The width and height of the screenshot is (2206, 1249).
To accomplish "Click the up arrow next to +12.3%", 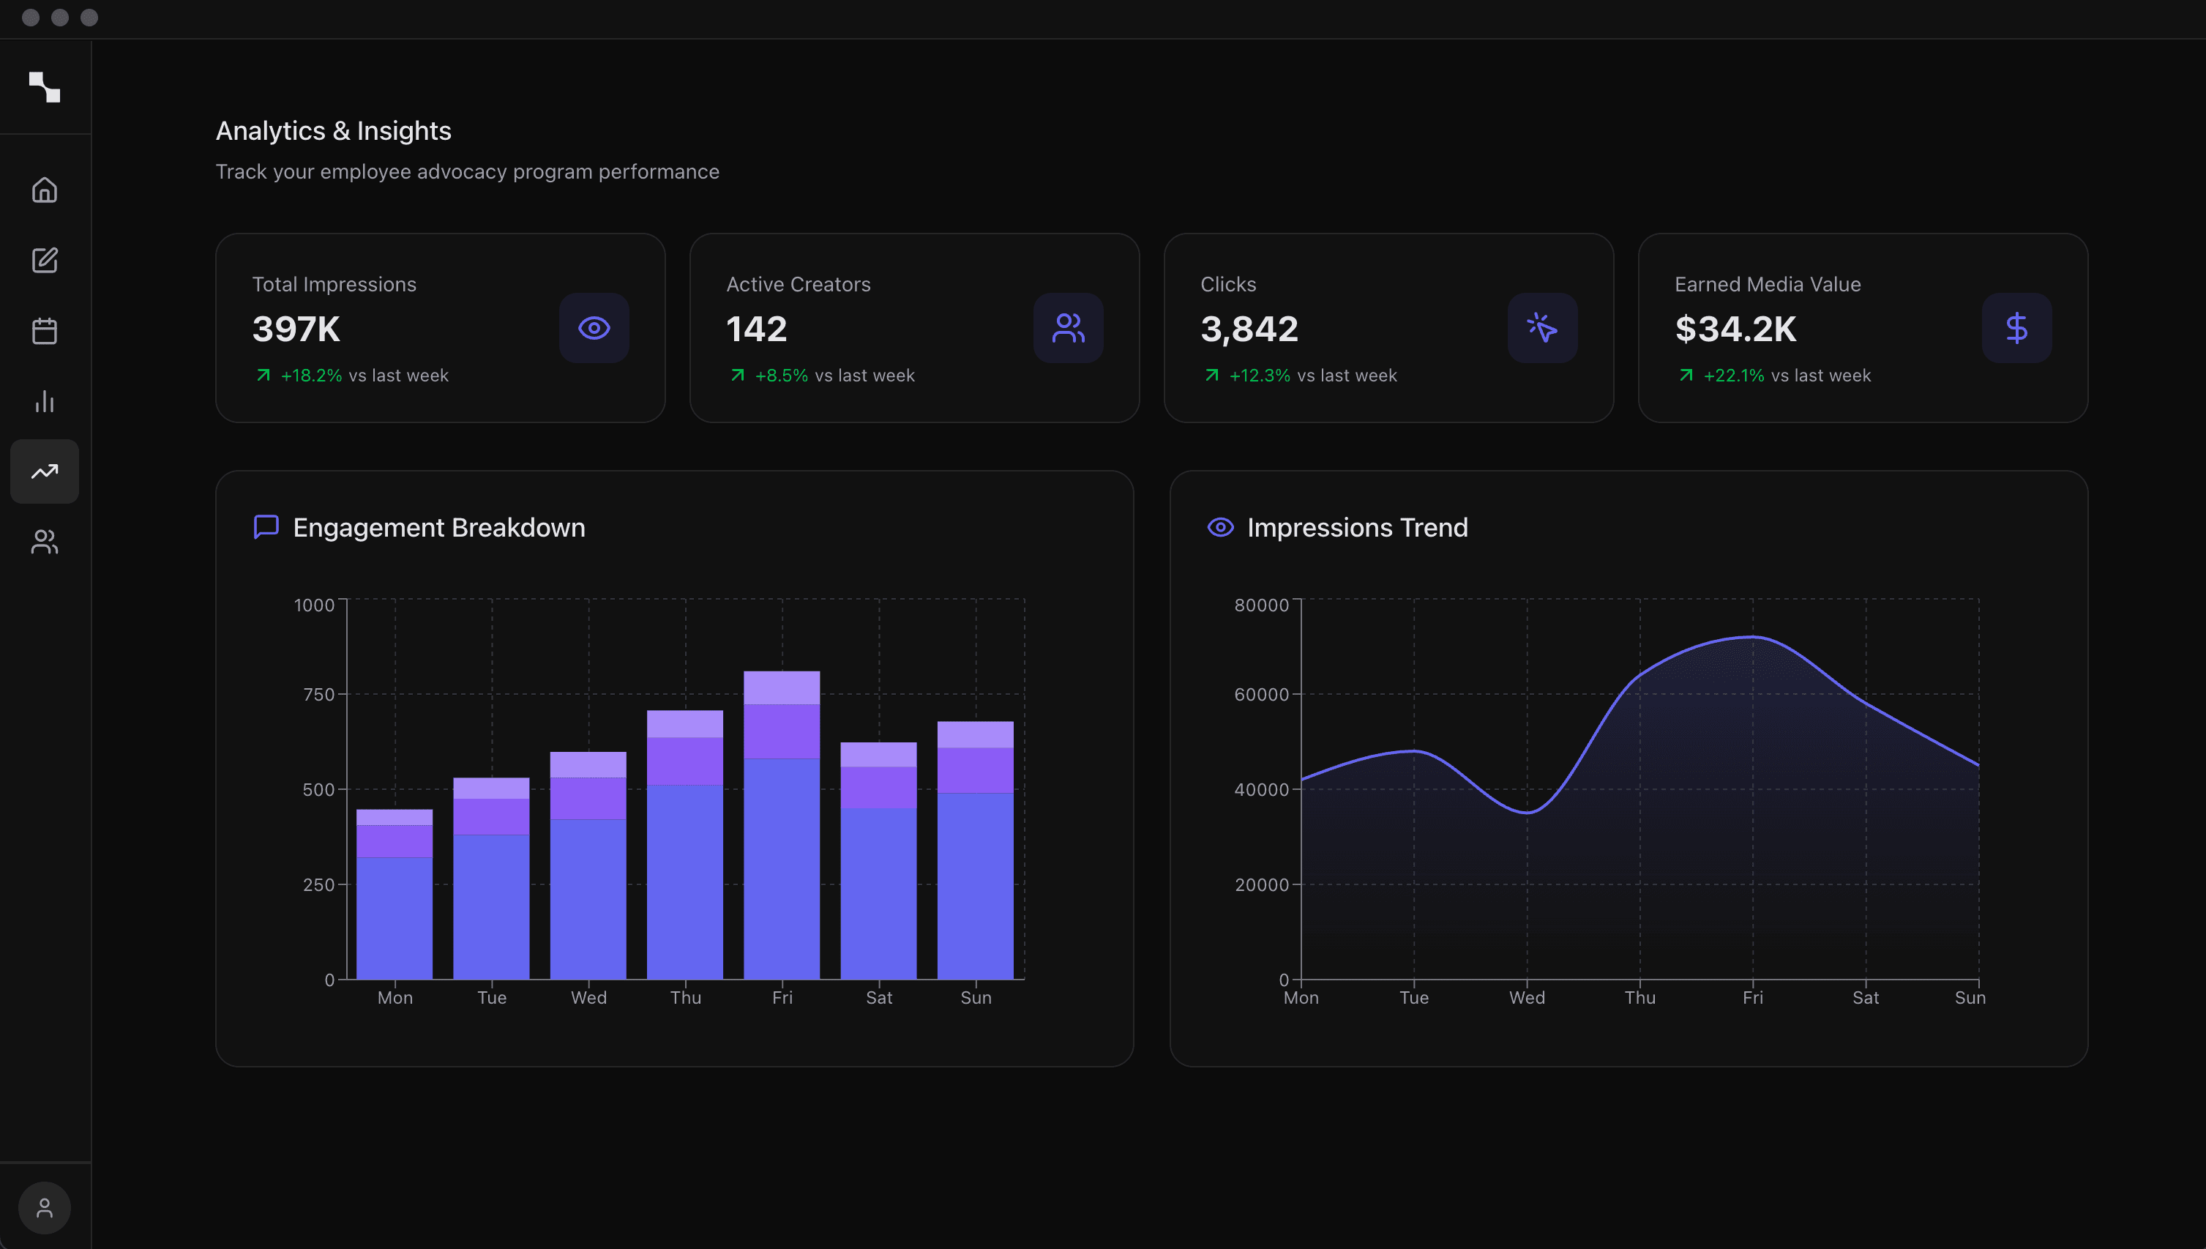I will [1211, 375].
